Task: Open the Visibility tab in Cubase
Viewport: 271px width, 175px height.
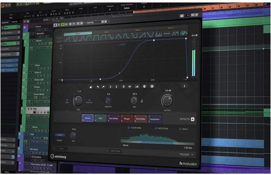Action: pyautogui.click(x=15, y=22)
